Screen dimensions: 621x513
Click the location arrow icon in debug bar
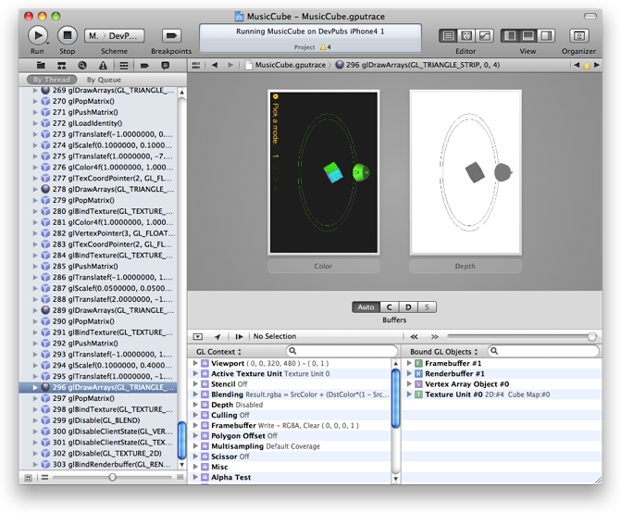point(217,336)
